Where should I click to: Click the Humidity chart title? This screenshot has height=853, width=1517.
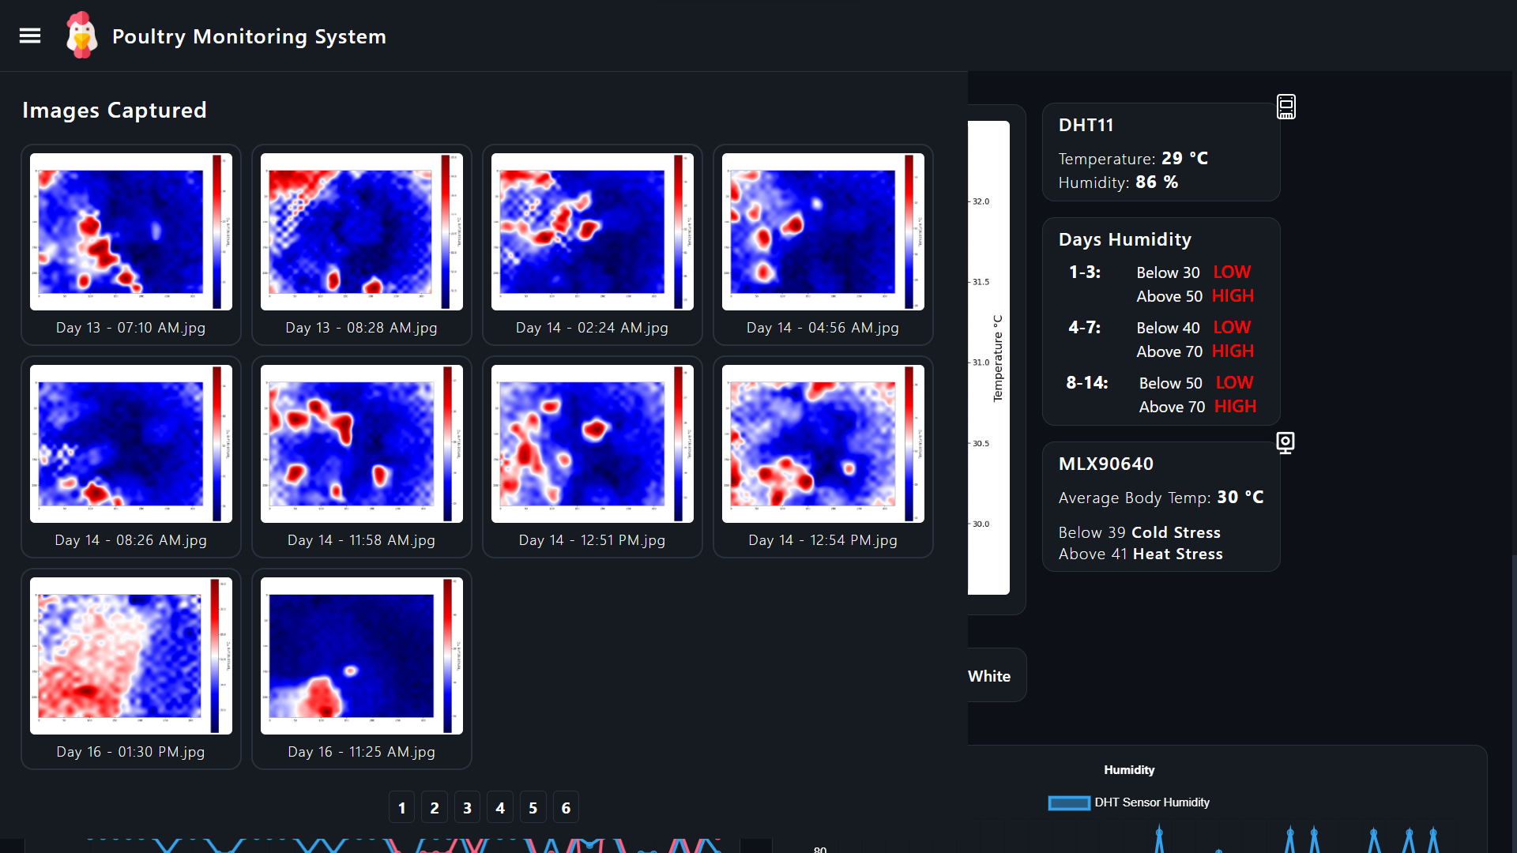click(x=1129, y=769)
